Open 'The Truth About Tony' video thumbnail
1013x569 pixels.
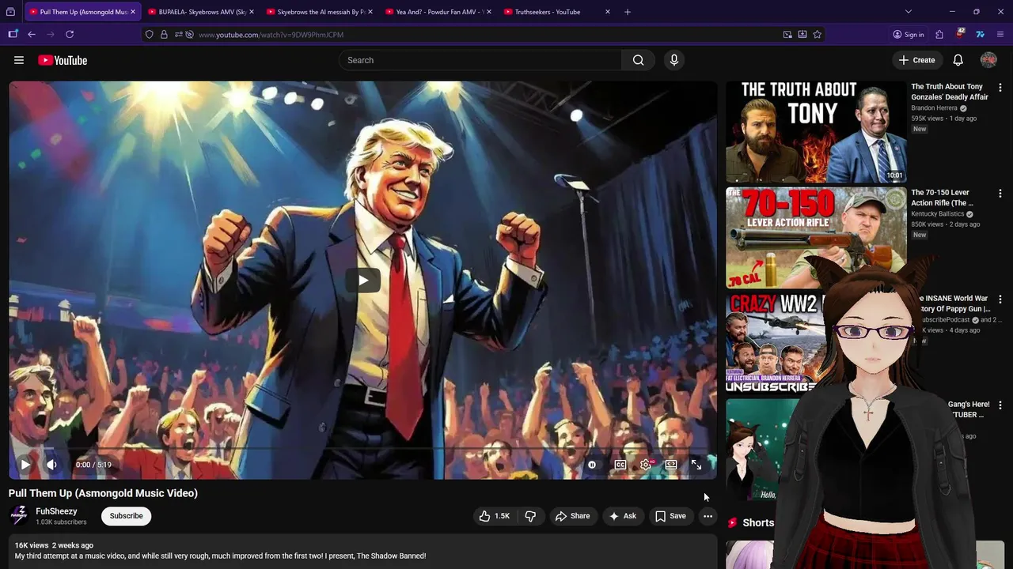pos(816,132)
